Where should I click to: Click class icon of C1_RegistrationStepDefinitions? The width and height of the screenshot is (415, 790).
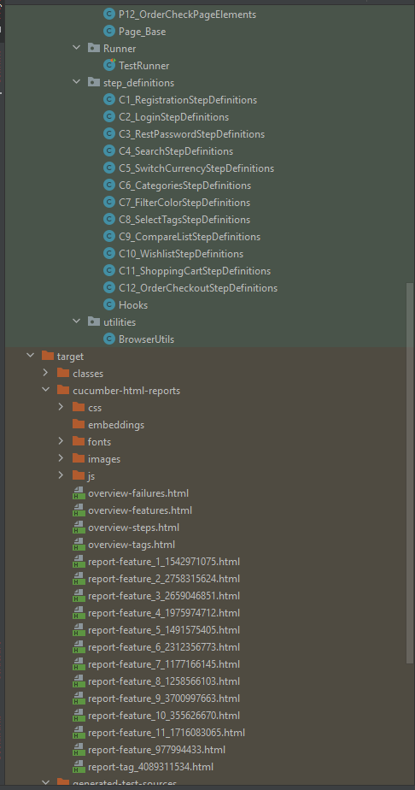108,100
